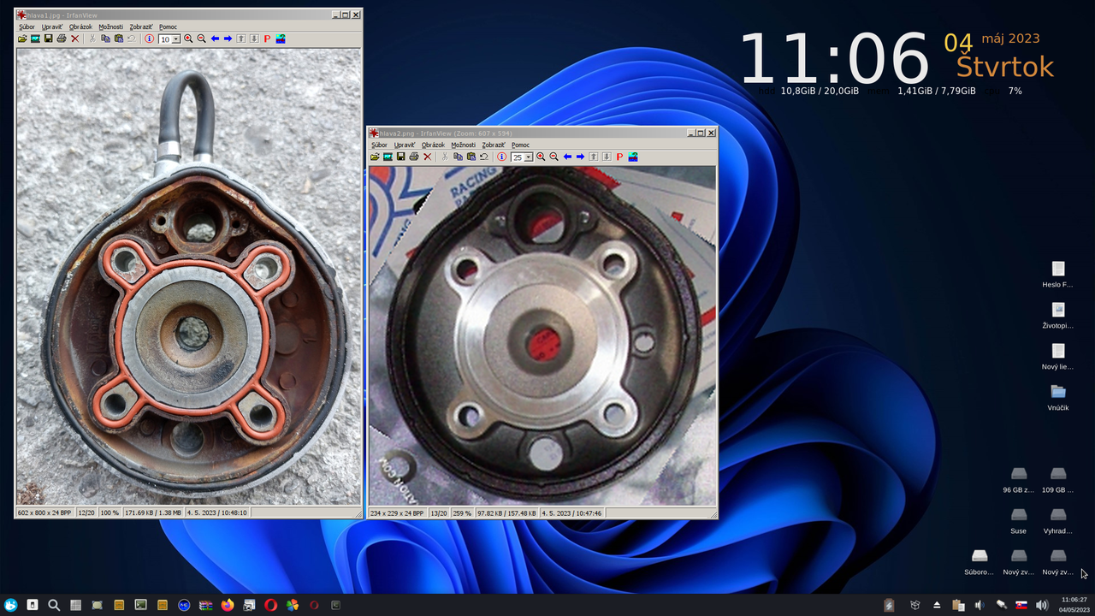1095x616 pixels.
Task: Click '234 x 229 x 24 BPP' in status bar
Action: (x=397, y=513)
